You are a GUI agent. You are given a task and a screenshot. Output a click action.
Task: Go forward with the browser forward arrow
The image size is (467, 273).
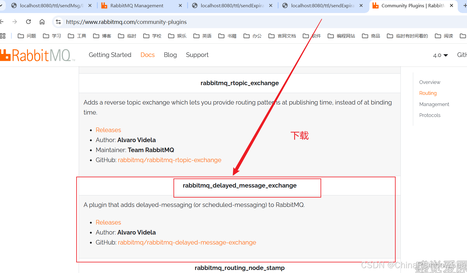pyautogui.click(x=15, y=22)
